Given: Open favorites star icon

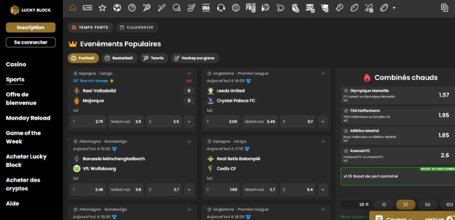Looking at the screenshot, I should point(102,8).
